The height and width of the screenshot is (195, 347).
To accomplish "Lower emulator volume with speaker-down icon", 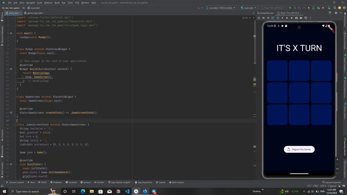I will click(268, 18).
